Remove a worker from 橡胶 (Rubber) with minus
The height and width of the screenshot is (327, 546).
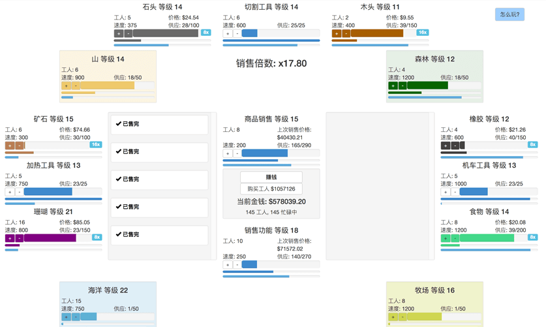[455, 146]
